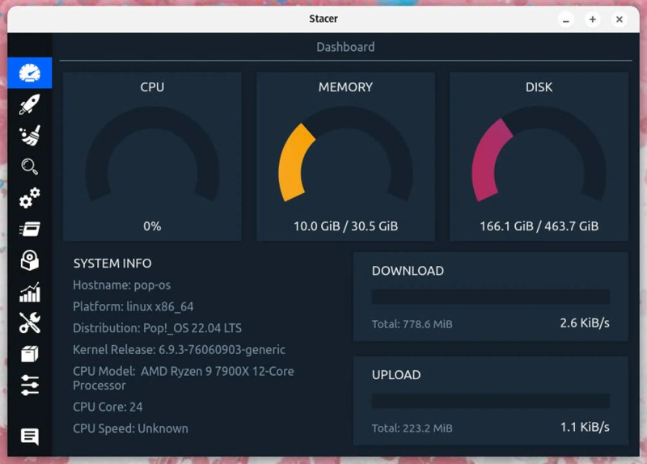Minimize the Stacer window
Viewport: 647px width, 464px height.
click(x=566, y=19)
